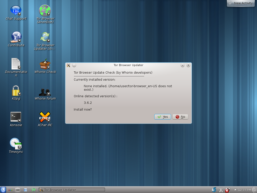Launch Konsole from the desktop
Image resolution: width=257 pixels, height=193 pixels.
(16, 117)
